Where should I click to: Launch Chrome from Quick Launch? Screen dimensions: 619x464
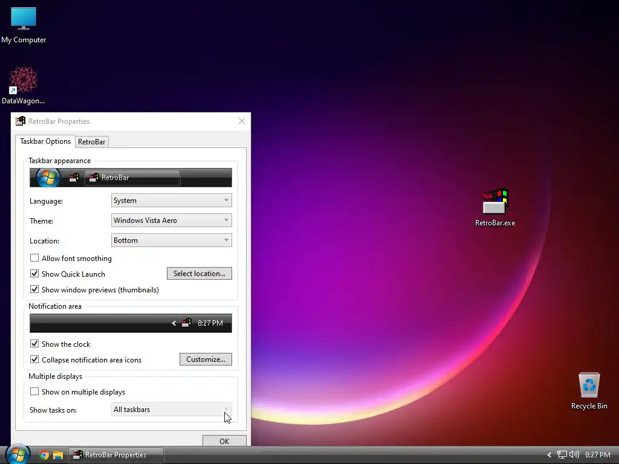[x=44, y=455]
